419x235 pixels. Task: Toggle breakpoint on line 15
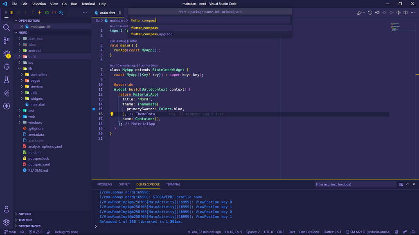click(94, 109)
